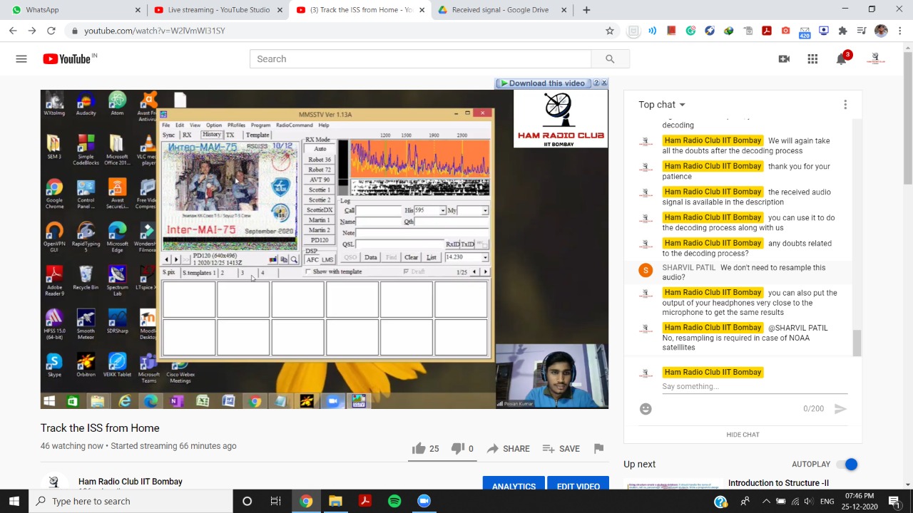
Task: Open Spotify from the taskbar
Action: pos(394,501)
